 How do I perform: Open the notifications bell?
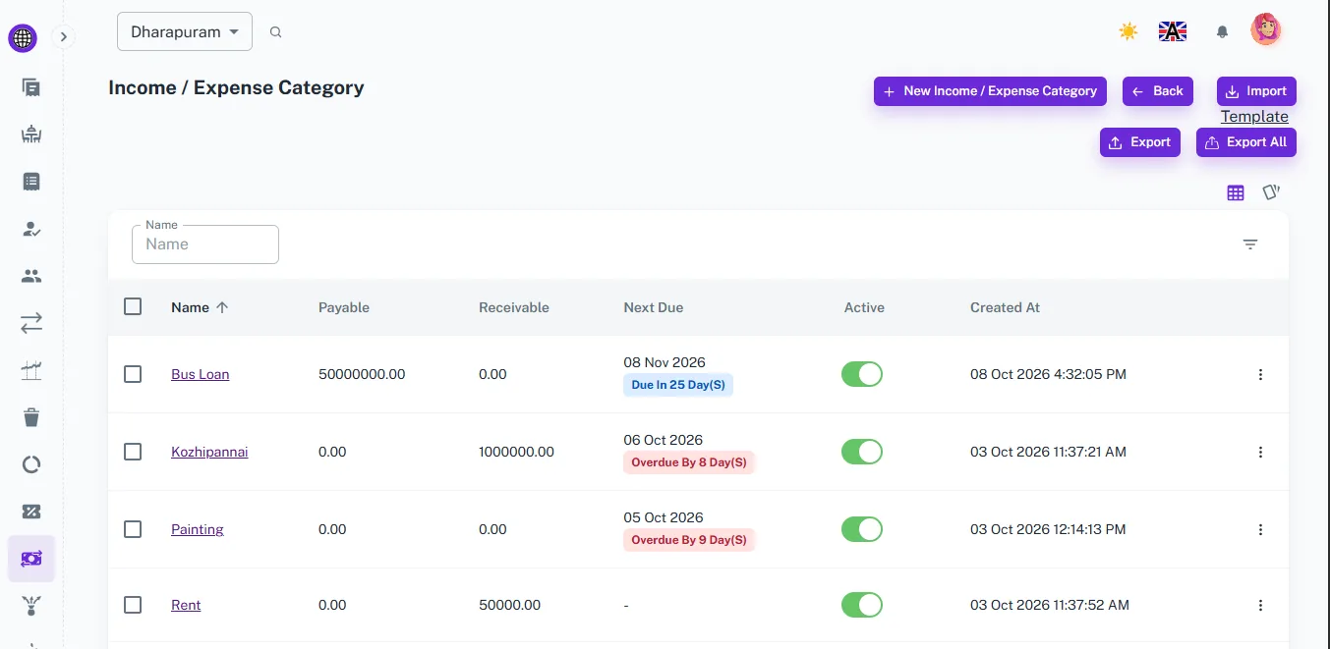tap(1222, 31)
